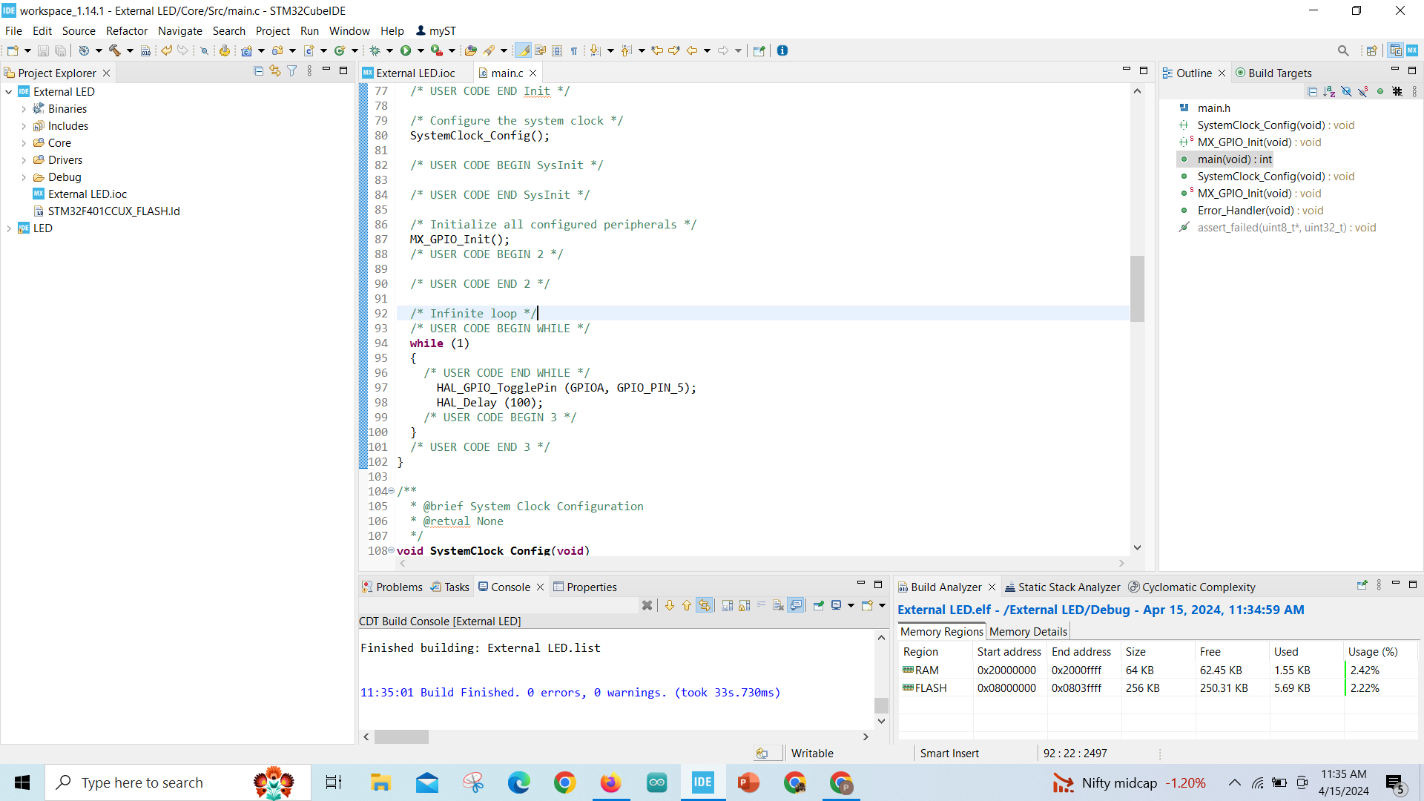1424x801 pixels.
Task: Toggle Hide Non-Public Members green dot
Action: tap(1380, 91)
